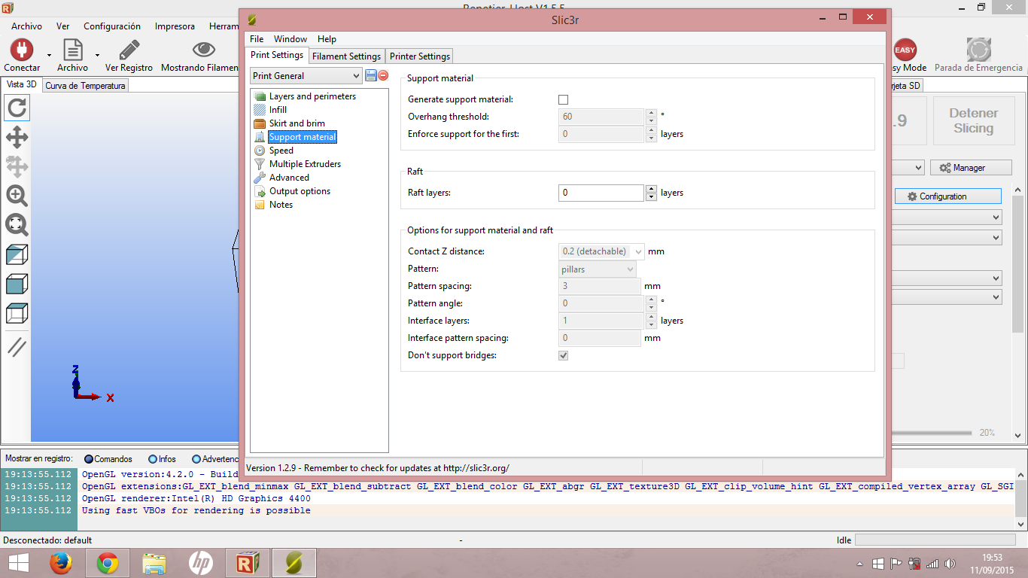1028x578 pixels.
Task: Click the Configuration button in Repetier-Host
Action: tap(947, 196)
